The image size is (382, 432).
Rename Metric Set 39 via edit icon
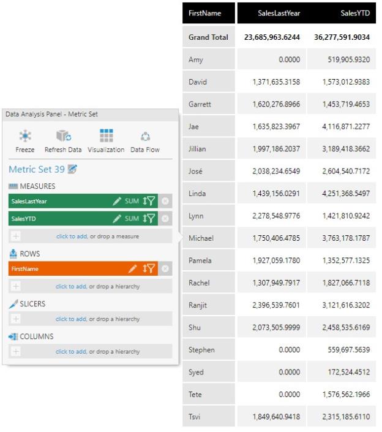tap(73, 169)
